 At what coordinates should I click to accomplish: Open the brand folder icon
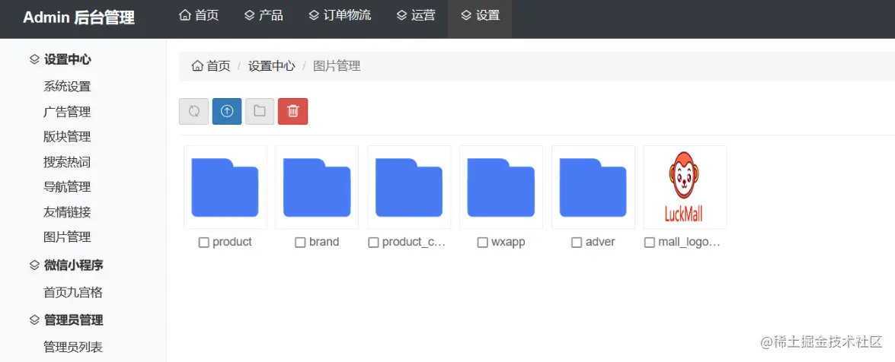click(317, 188)
